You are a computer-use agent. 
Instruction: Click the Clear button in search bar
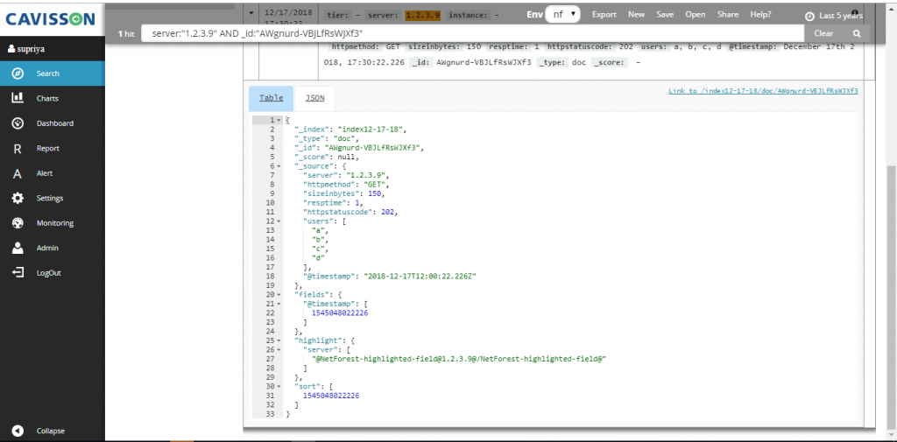pyautogui.click(x=823, y=33)
